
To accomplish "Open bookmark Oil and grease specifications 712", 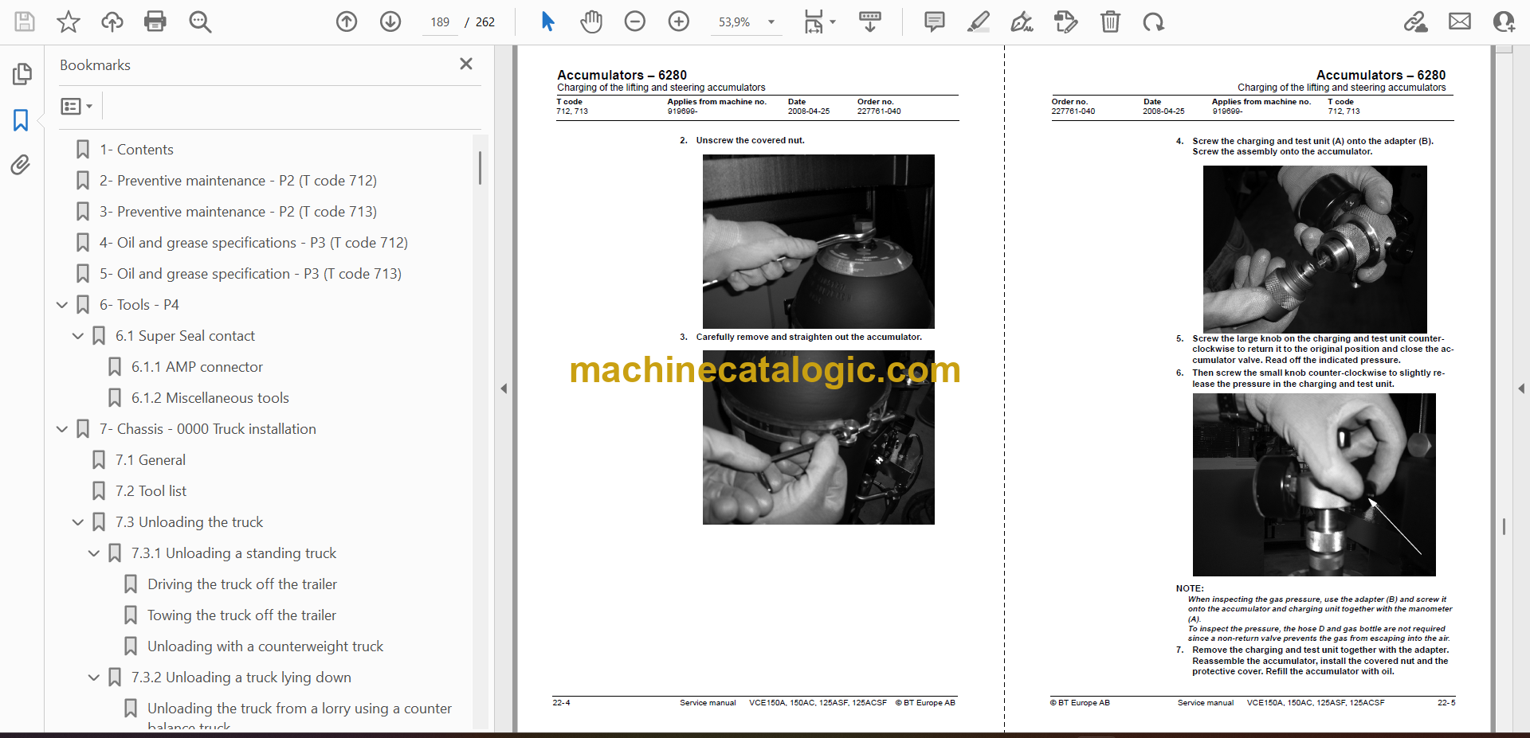I will point(253,242).
